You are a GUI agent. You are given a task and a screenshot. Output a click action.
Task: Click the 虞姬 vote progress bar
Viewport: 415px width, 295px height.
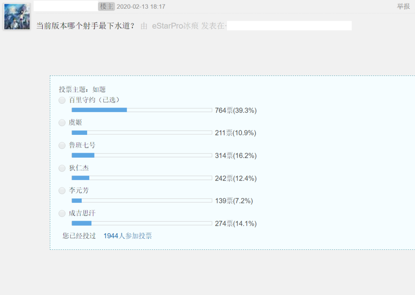pos(142,133)
